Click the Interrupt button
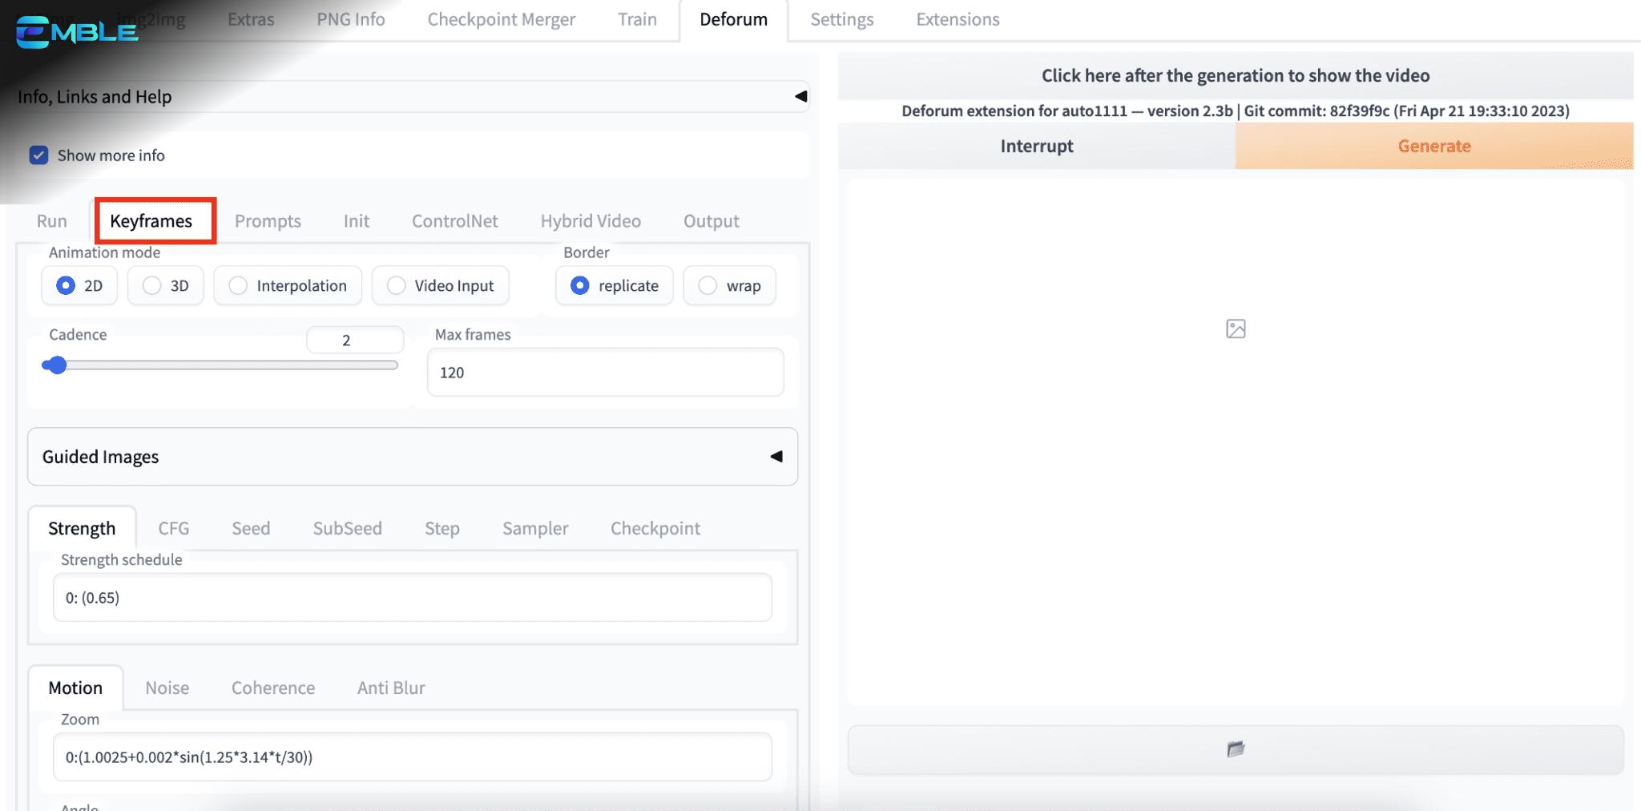 click(1037, 146)
